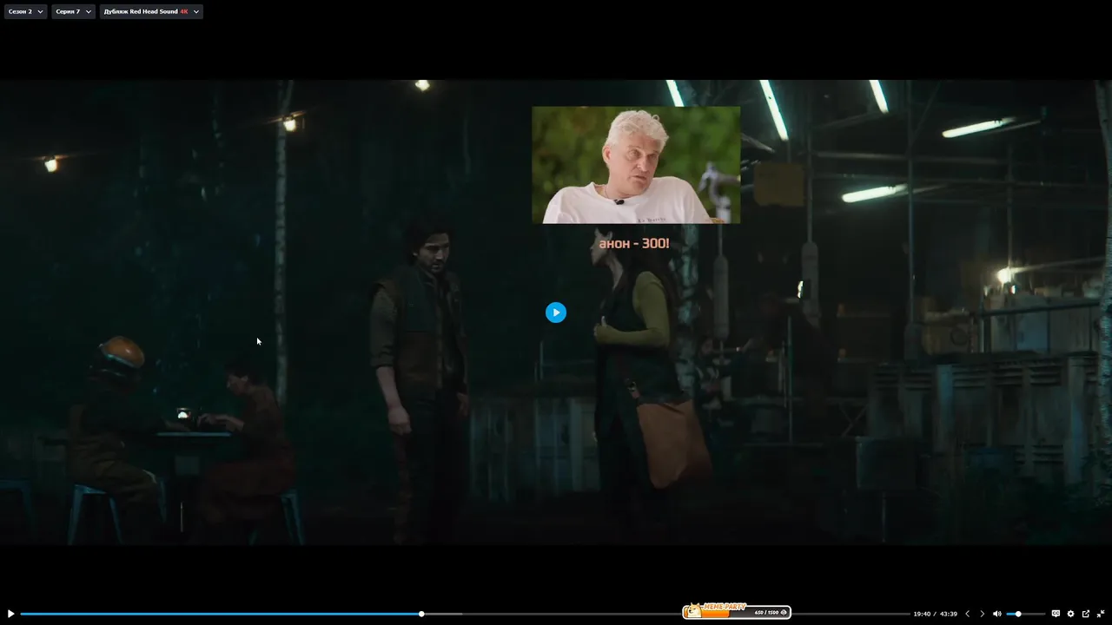Viewport: 1112px width, 625px height.
Task: Open player settings gear
Action: tap(1070, 614)
